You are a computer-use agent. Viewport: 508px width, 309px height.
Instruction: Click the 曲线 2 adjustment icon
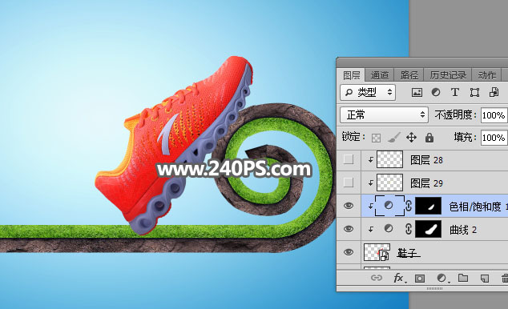click(x=389, y=229)
